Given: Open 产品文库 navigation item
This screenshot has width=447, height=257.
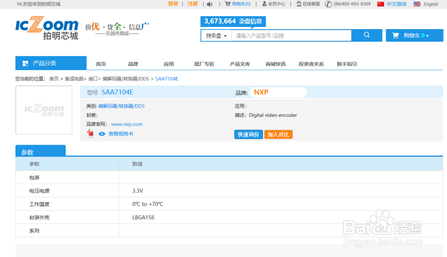Looking at the screenshot, I should coord(240,64).
